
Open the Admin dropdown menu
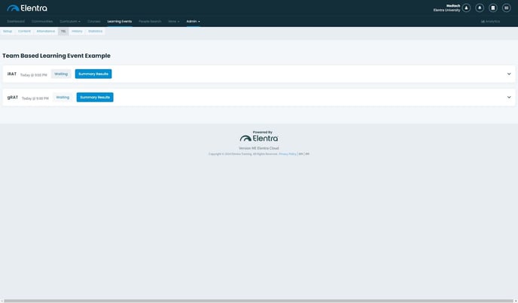(193, 21)
